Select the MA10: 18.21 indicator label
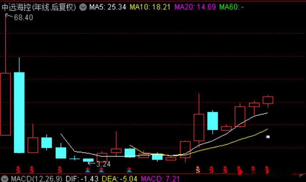 click(150, 7)
